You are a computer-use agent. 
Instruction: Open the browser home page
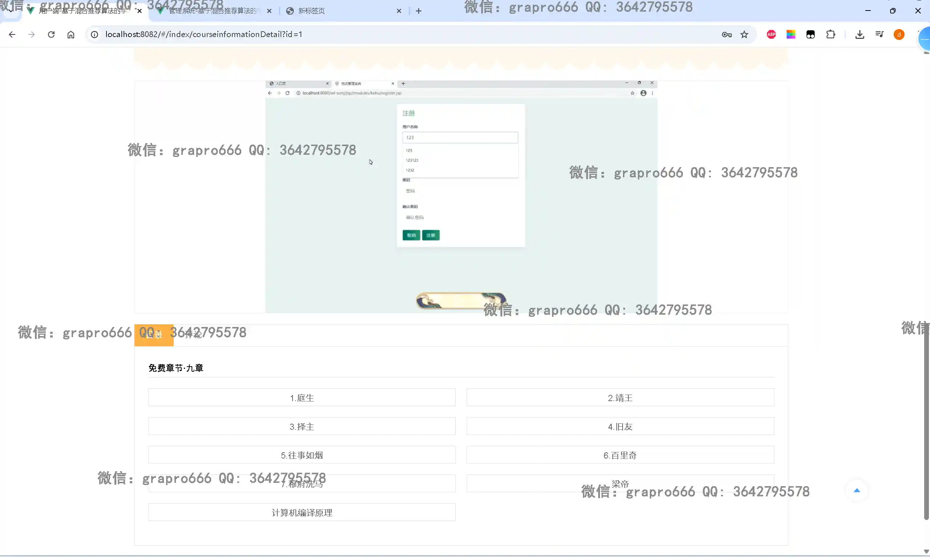point(71,35)
